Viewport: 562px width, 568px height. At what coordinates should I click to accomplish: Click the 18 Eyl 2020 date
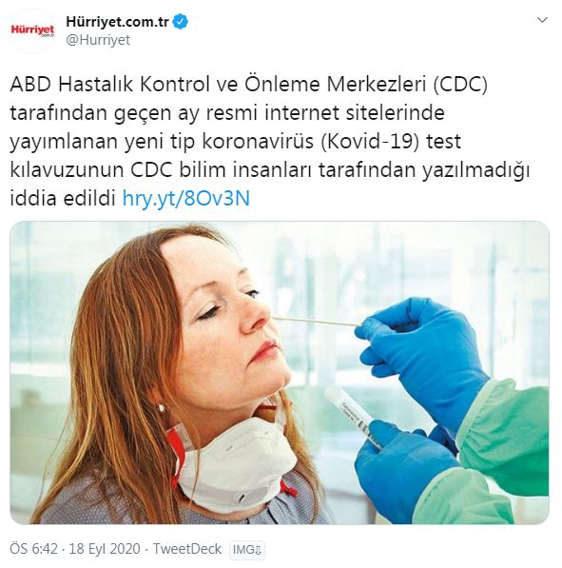coord(105,549)
